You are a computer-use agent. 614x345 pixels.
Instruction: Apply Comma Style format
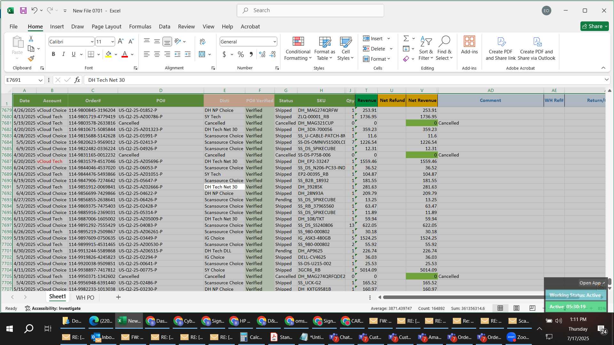point(251,55)
